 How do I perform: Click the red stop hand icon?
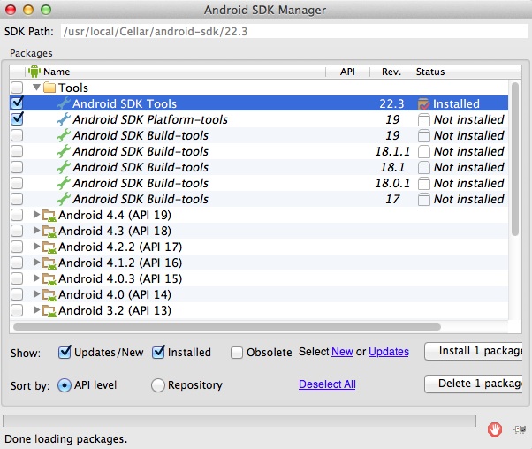[495, 430]
